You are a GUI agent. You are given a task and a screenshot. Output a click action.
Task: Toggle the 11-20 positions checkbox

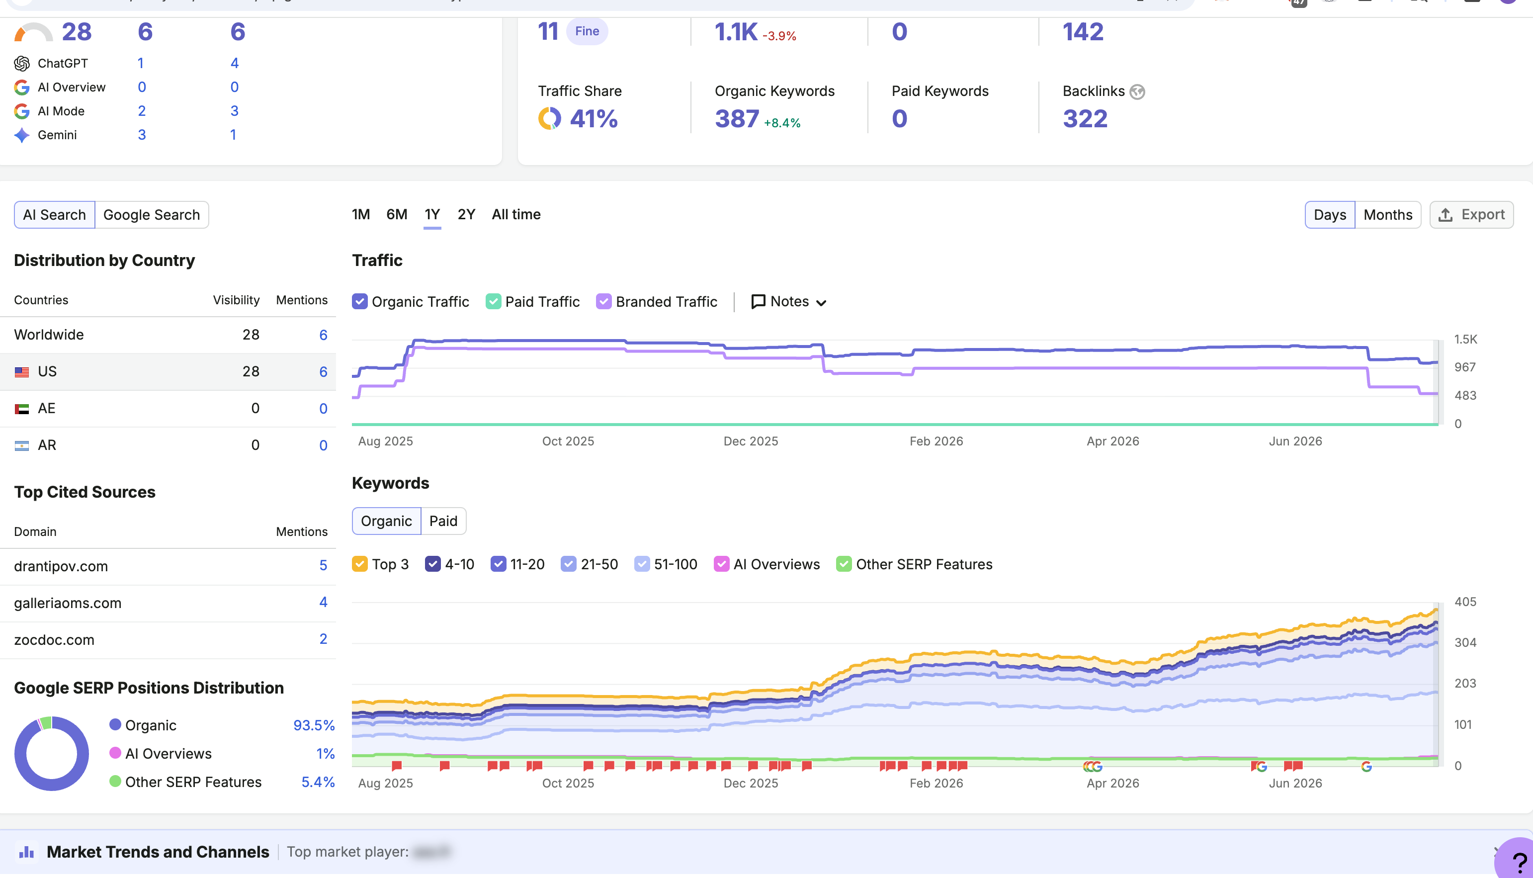(499, 564)
